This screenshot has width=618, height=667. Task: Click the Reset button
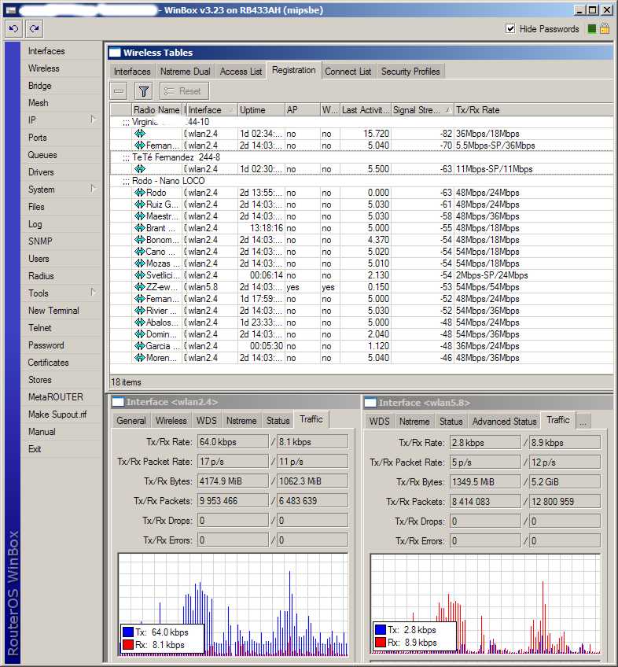184,91
